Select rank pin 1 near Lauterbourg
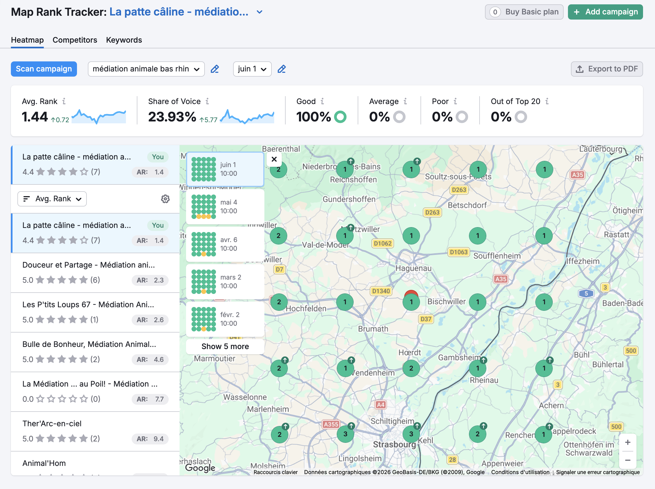The width and height of the screenshot is (655, 489). (544, 169)
